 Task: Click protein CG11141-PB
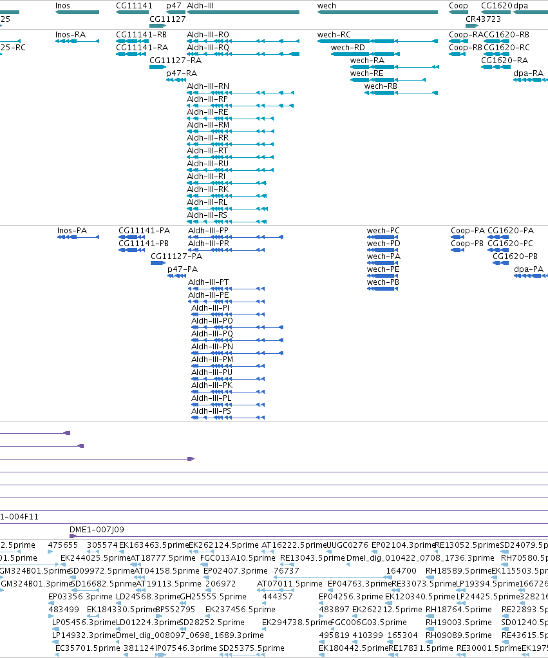(131, 250)
